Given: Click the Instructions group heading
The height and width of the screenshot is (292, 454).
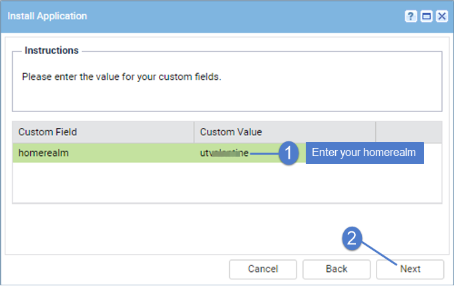Looking at the screenshot, I should pos(51,51).
